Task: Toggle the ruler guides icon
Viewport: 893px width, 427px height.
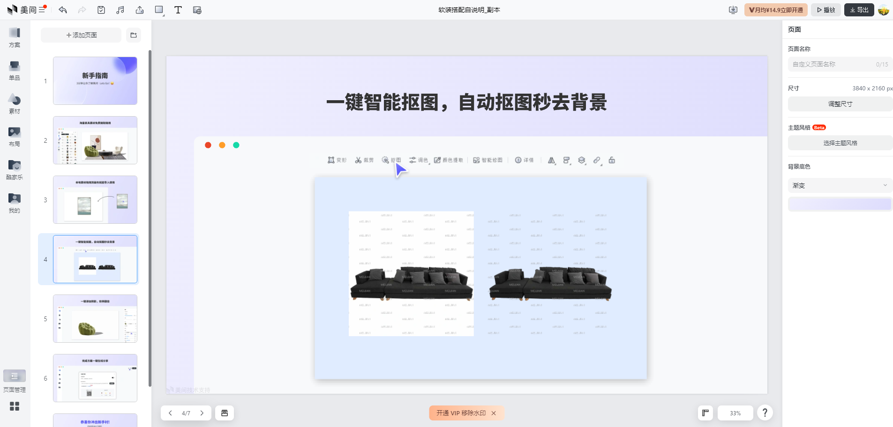Action: [705, 413]
